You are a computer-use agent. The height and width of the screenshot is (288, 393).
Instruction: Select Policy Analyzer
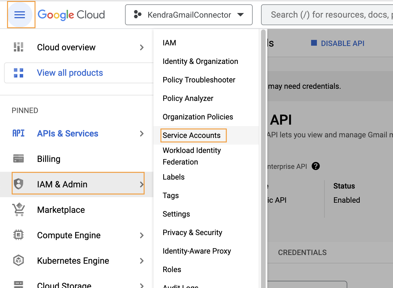point(188,98)
